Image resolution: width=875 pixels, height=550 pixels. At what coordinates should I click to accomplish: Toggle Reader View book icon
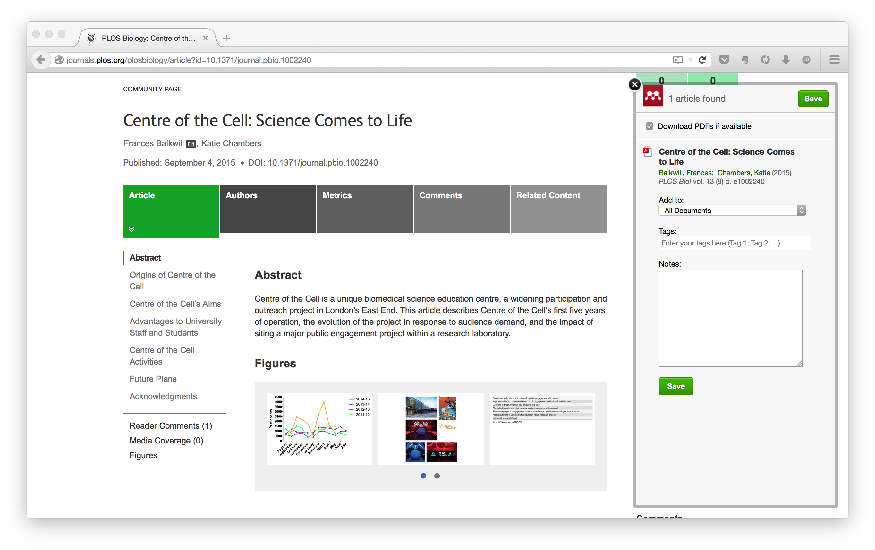[678, 60]
